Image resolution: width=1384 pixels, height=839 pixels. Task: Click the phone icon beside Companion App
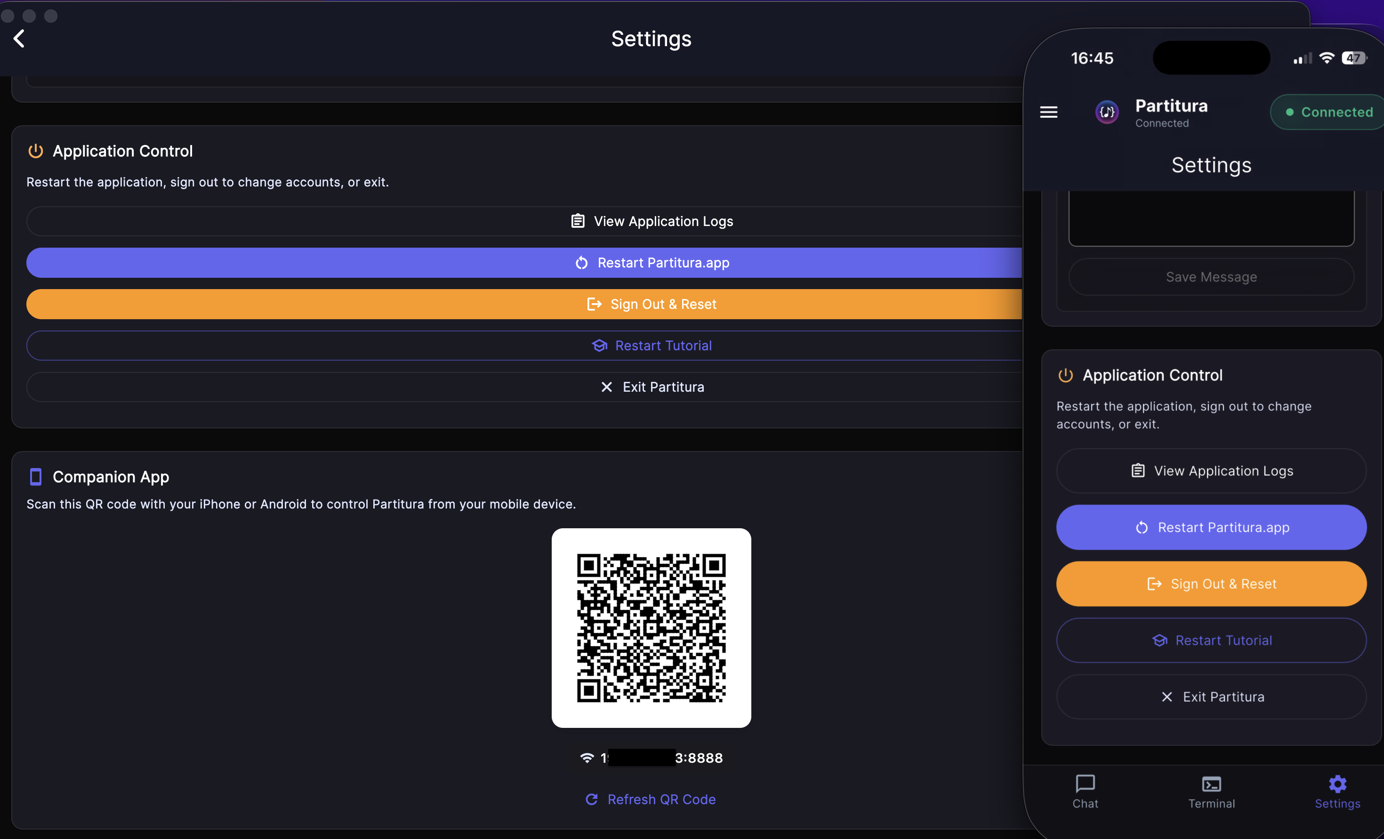click(x=35, y=476)
